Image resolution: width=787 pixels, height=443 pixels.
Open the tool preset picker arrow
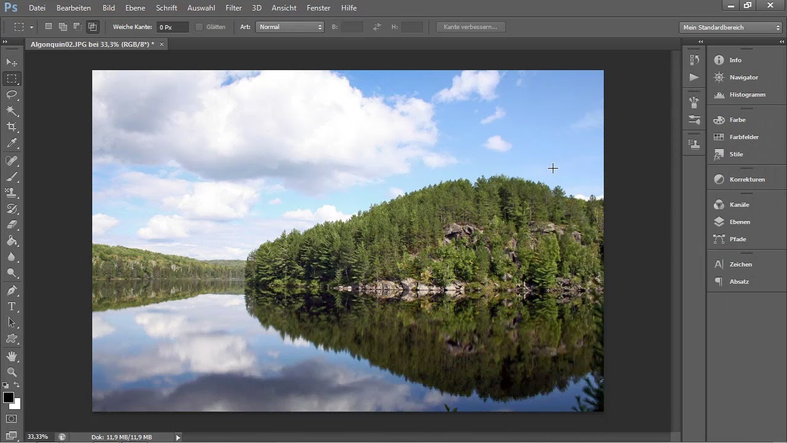(31, 27)
